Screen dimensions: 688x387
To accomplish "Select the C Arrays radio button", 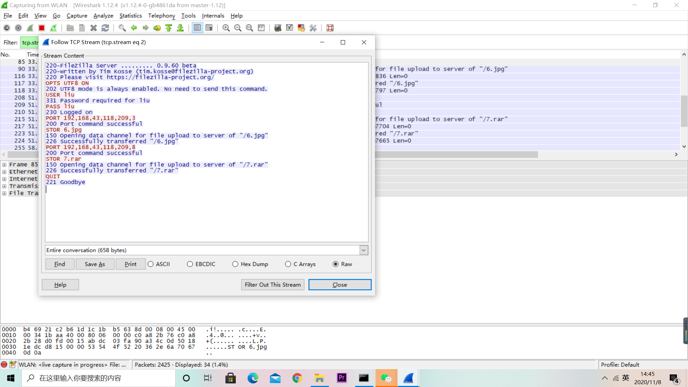I will [288, 264].
